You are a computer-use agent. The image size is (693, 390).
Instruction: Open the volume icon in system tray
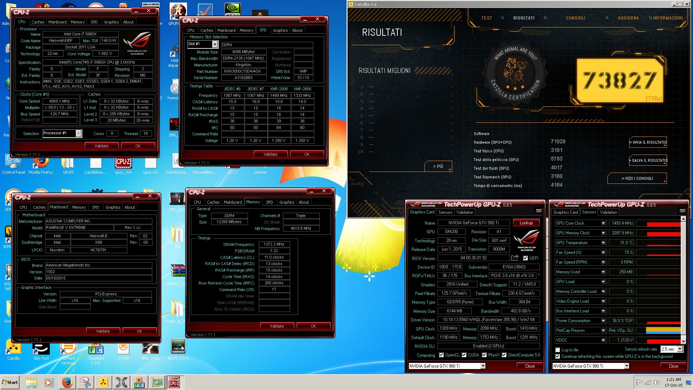coord(657,382)
